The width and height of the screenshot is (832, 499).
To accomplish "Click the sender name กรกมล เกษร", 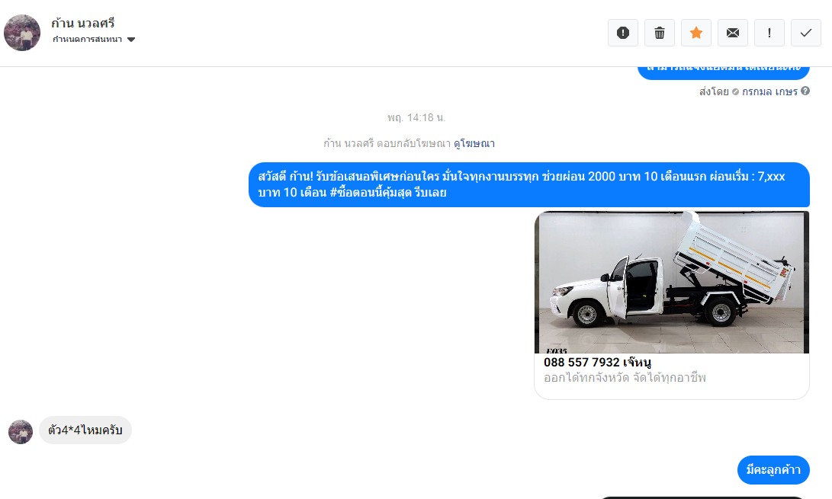I will coord(769,91).
